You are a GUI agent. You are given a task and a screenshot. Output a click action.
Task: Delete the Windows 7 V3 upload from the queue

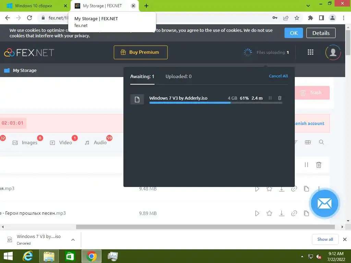tap(280, 98)
